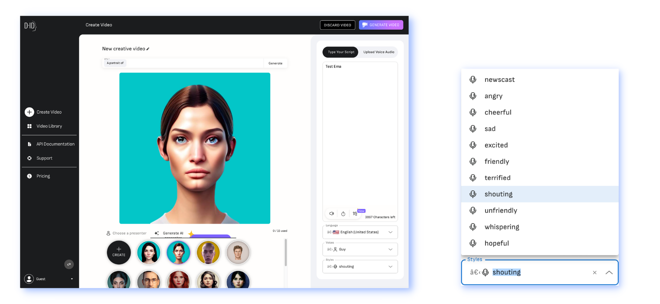
Task: Click the collapse sidebar arrow icon
Action: [x=69, y=264]
